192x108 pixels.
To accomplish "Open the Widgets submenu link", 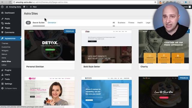I will click(x=5, y=50).
